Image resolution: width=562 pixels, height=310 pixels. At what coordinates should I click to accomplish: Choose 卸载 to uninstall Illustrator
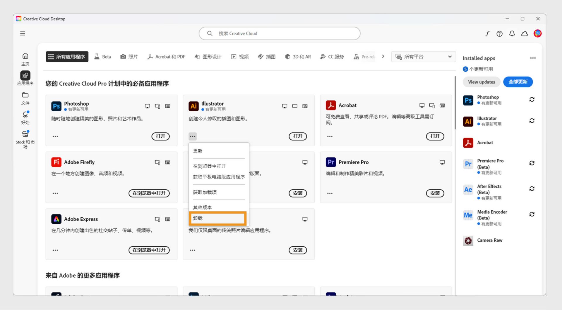click(x=217, y=219)
